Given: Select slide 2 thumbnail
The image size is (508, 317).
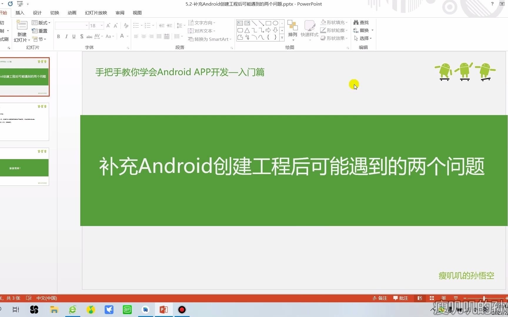Looking at the screenshot, I should pyautogui.click(x=24, y=122).
